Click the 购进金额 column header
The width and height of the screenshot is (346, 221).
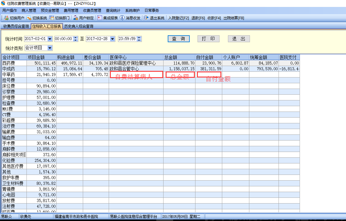(70, 57)
